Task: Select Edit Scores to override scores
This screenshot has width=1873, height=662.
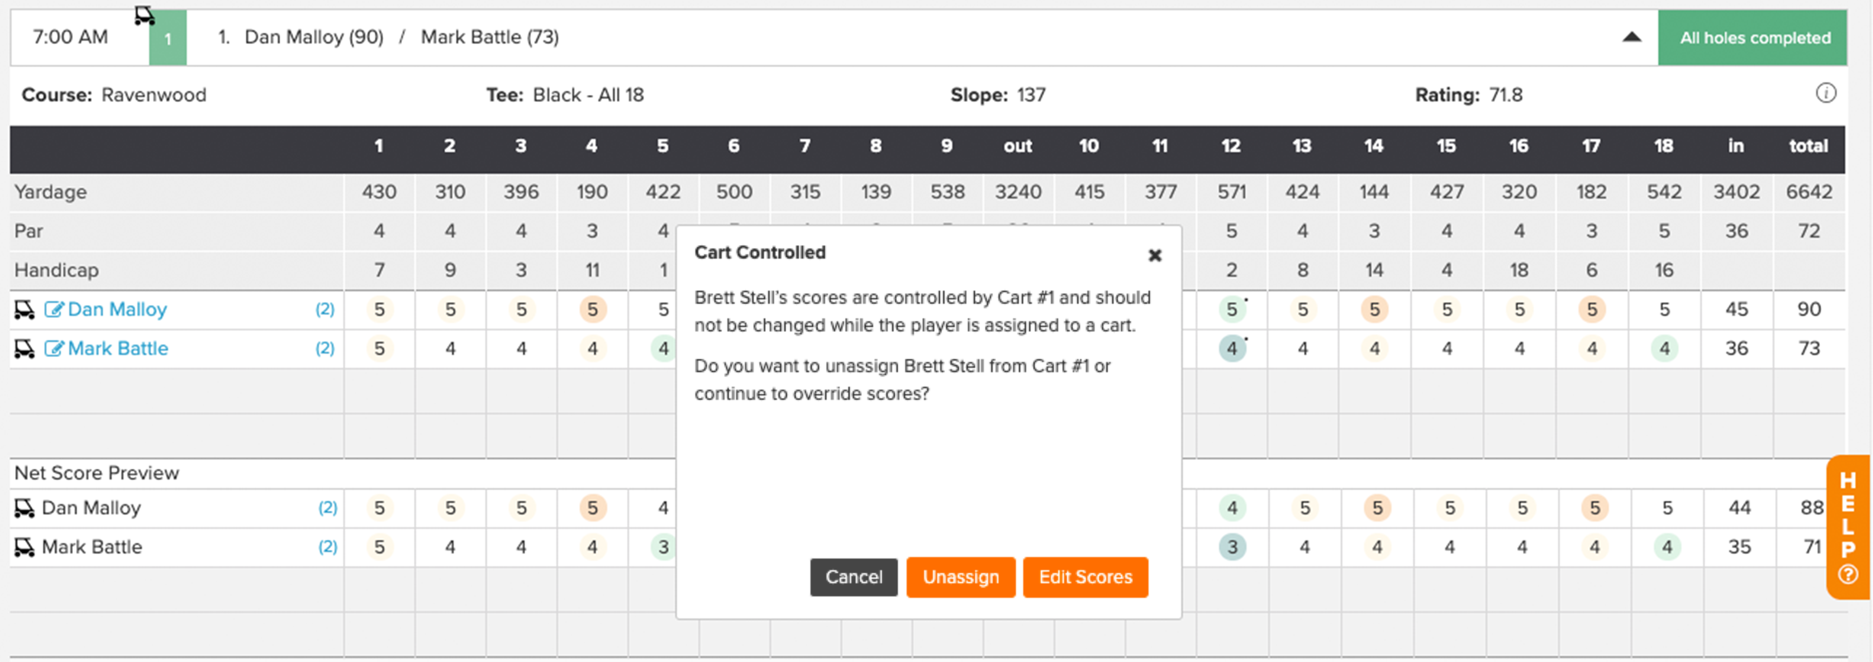Action: point(1086,577)
